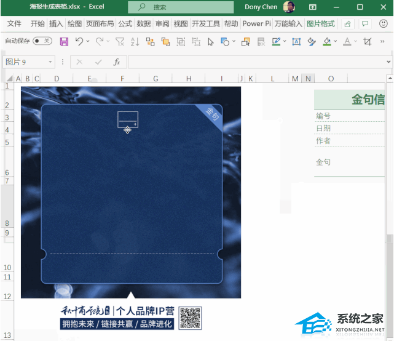Open the 文件 menu tab

(14, 23)
